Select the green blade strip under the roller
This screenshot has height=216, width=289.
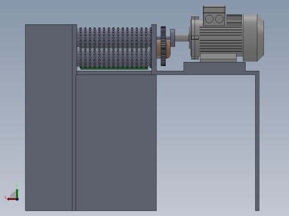pyautogui.click(x=114, y=68)
